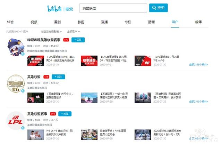This screenshot has height=144, width=222.
Task: Open 大招守住 video thumbnail
Action: click(x=36, y=98)
